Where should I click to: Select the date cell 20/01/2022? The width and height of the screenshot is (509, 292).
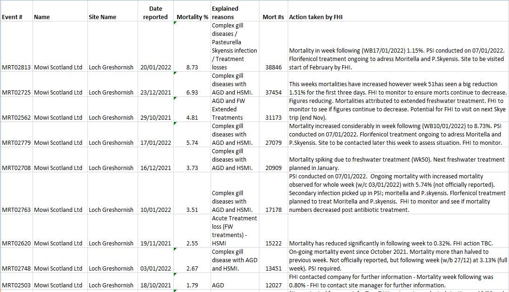[155, 67]
